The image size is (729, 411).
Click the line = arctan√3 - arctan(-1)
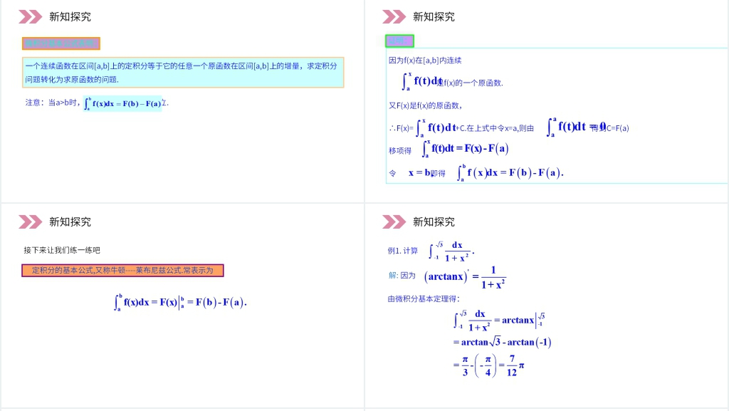coord(502,342)
